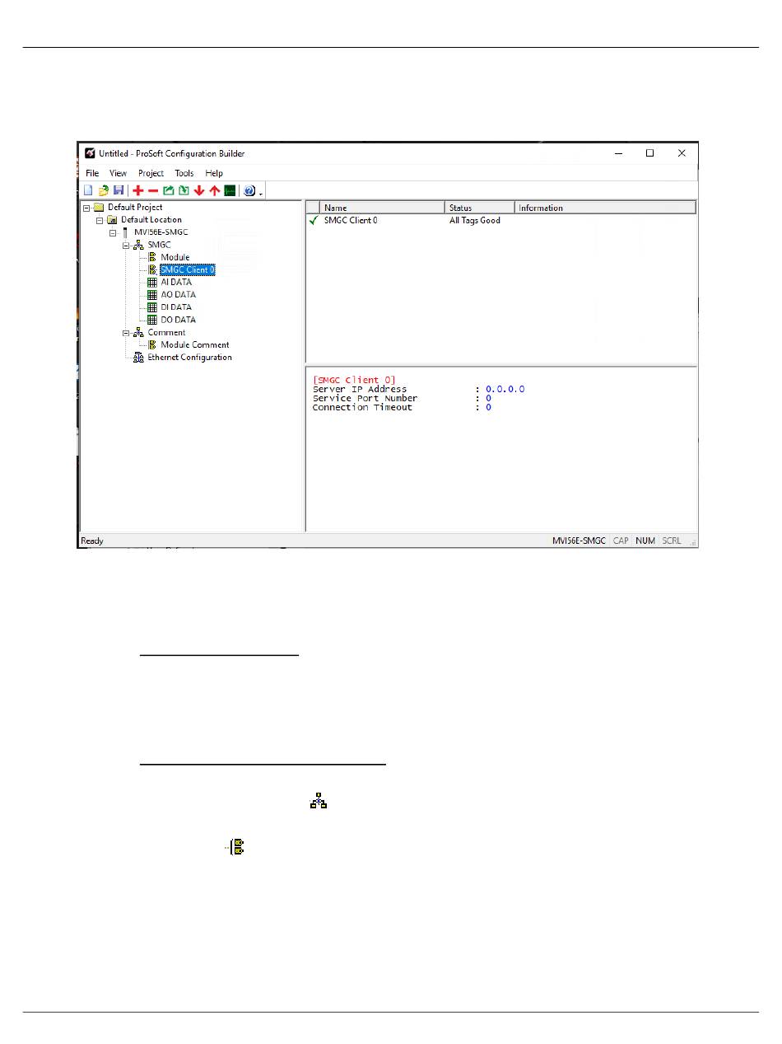Select the AI DATA tree item
The height and width of the screenshot is (1044, 782).
(x=176, y=283)
